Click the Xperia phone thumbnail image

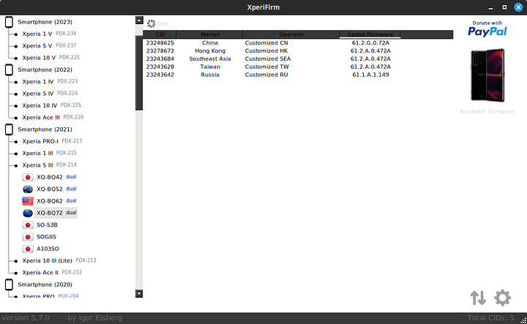pos(487,76)
